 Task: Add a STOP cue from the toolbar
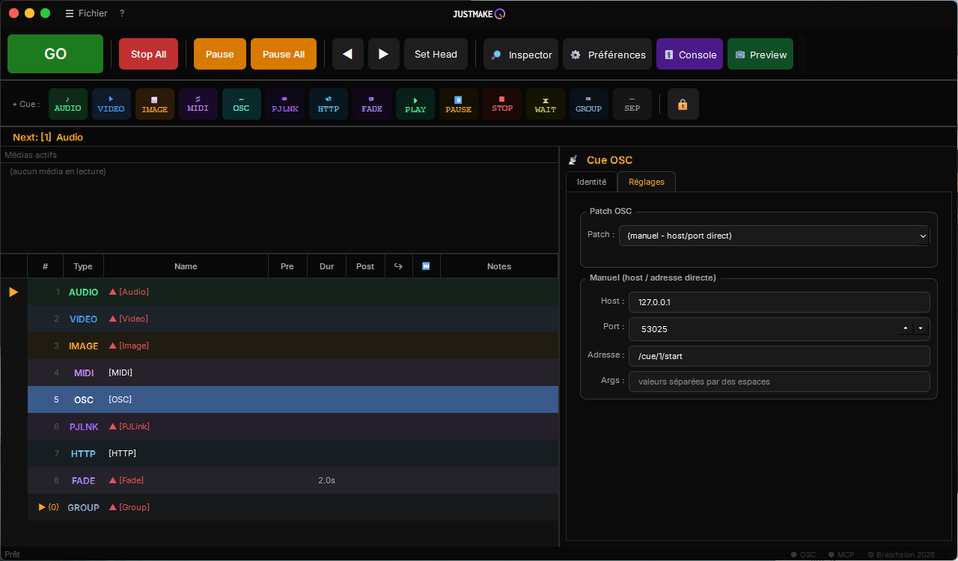tap(502, 104)
